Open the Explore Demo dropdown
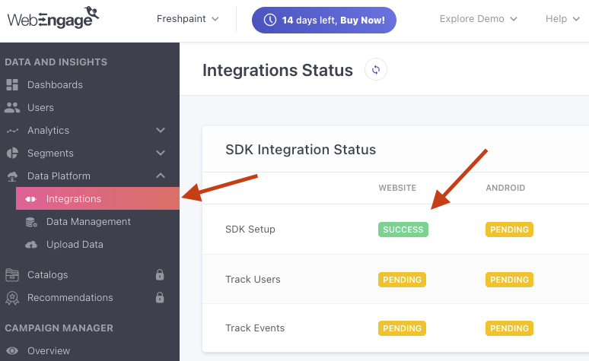Viewport: 589px width, 361px height. (478, 19)
